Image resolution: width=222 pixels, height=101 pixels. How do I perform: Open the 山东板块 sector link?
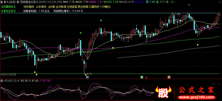click(41, 7)
